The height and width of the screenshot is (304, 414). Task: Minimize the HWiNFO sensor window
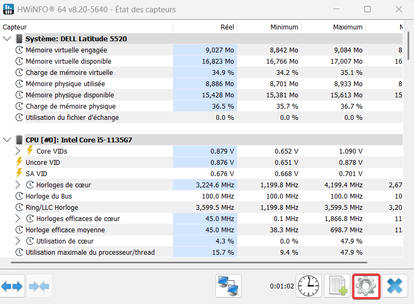point(336,9)
